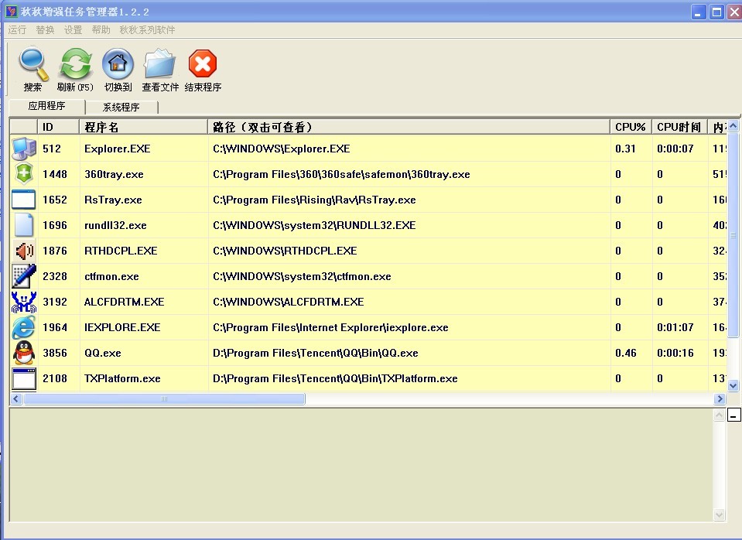Click the speaker icon beside RTHDCPL.EXE
Image resolution: width=742 pixels, height=540 pixels.
pyautogui.click(x=22, y=251)
